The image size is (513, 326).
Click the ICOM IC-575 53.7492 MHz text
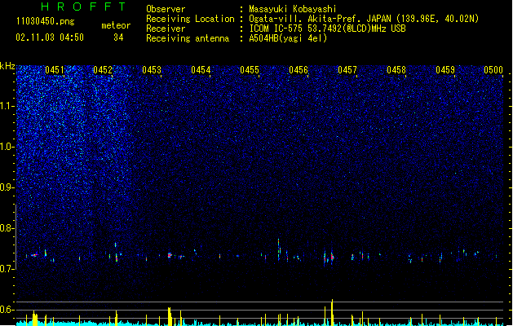327,29
